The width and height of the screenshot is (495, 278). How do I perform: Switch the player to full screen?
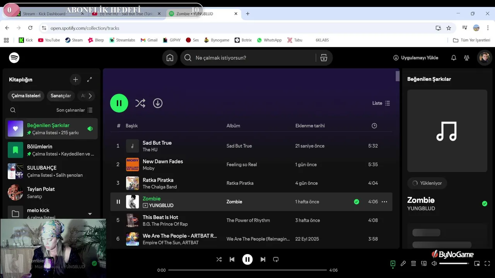(487, 263)
